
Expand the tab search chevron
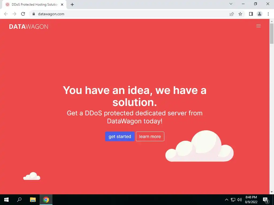(x=231, y=4)
